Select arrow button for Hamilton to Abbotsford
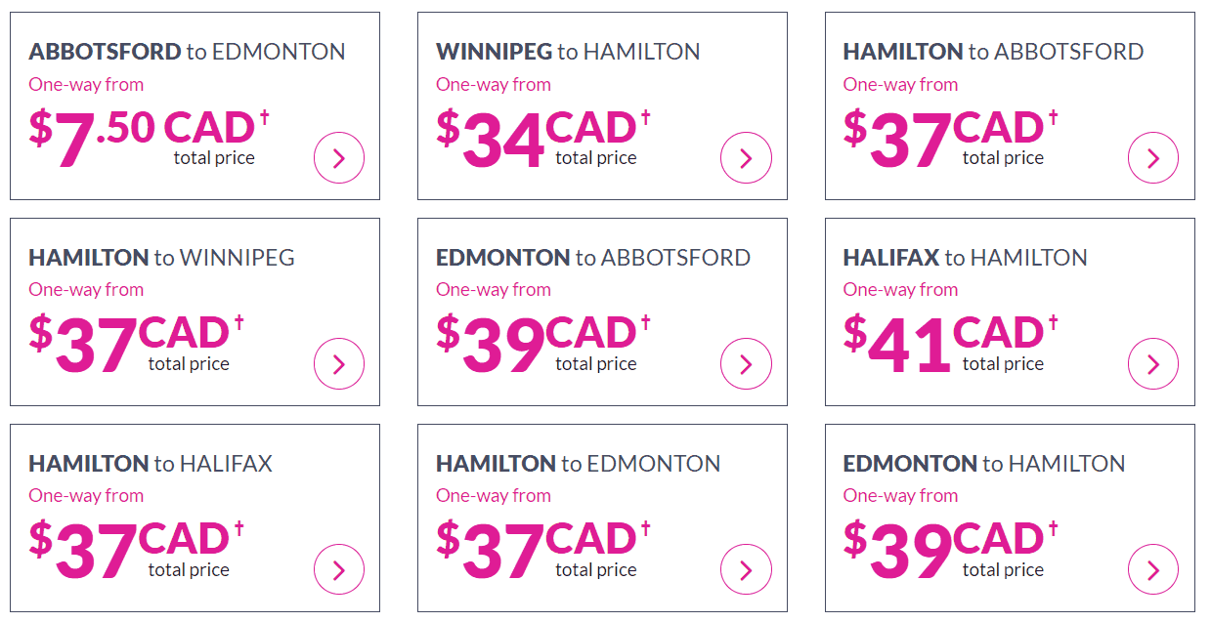 [1153, 158]
